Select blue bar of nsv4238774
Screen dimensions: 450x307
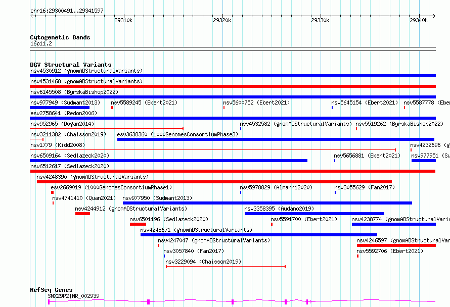394,224
